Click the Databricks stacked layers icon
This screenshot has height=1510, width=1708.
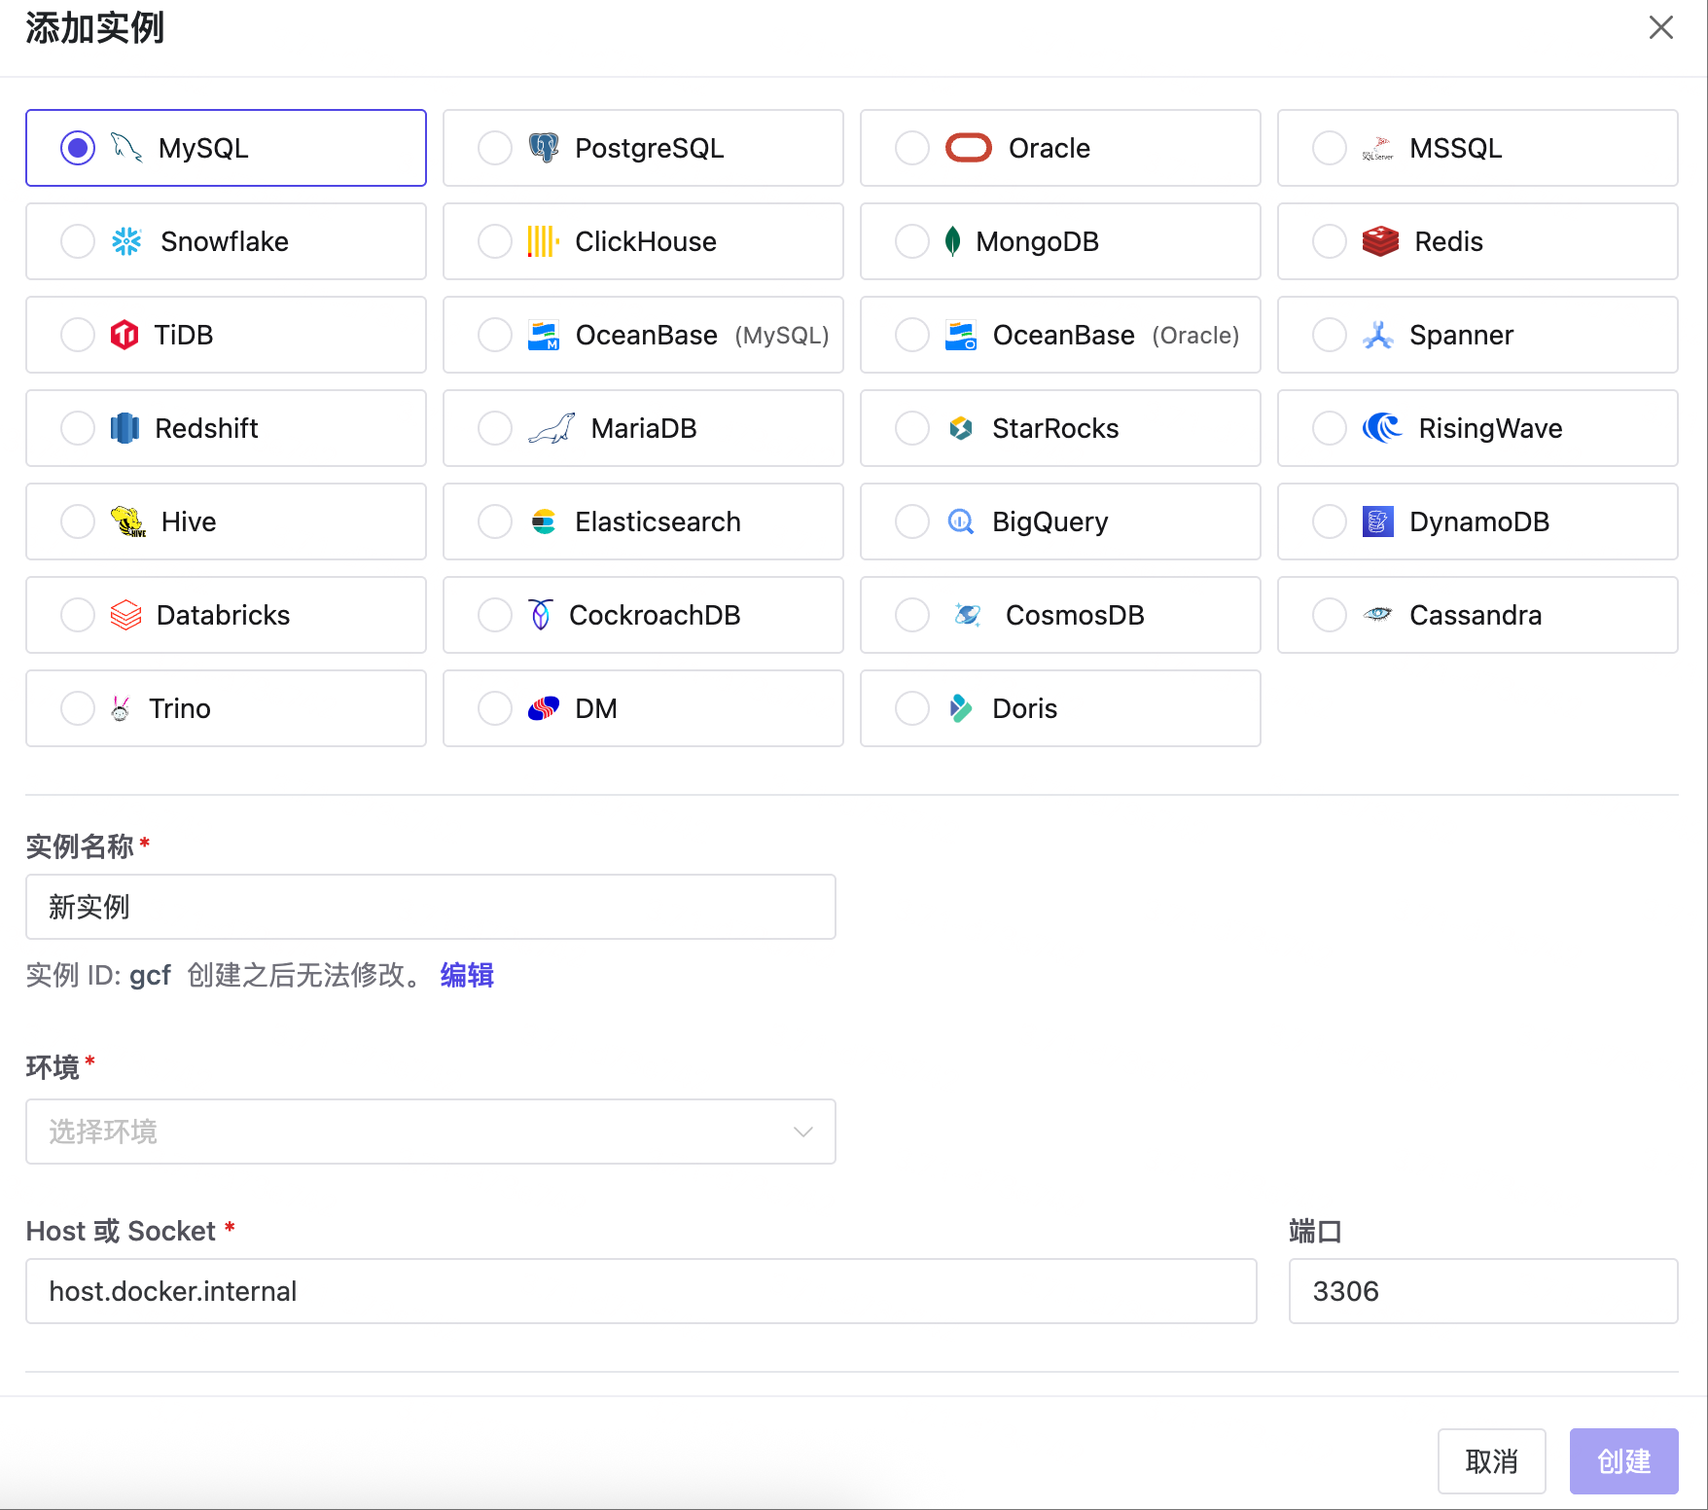point(126,615)
